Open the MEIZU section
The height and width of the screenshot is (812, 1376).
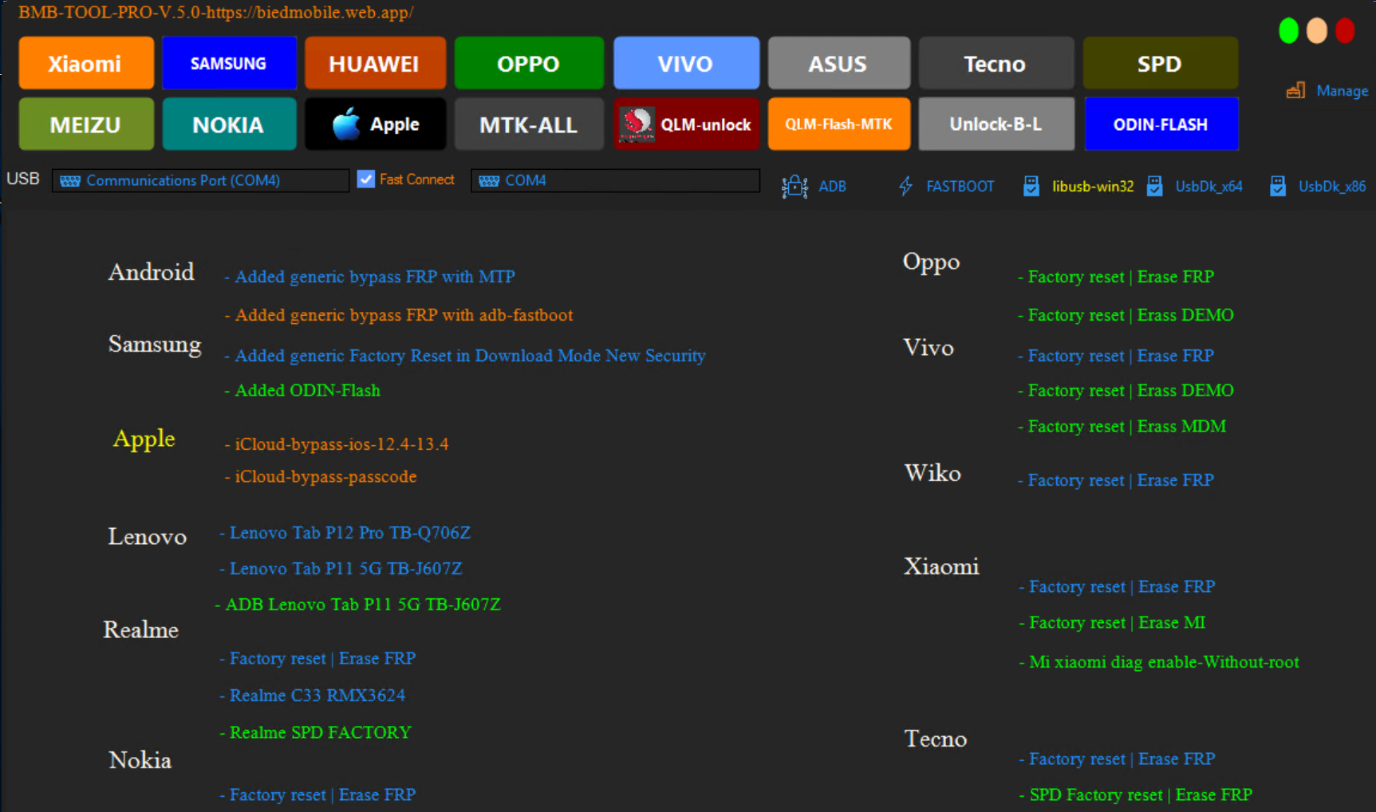tap(86, 124)
